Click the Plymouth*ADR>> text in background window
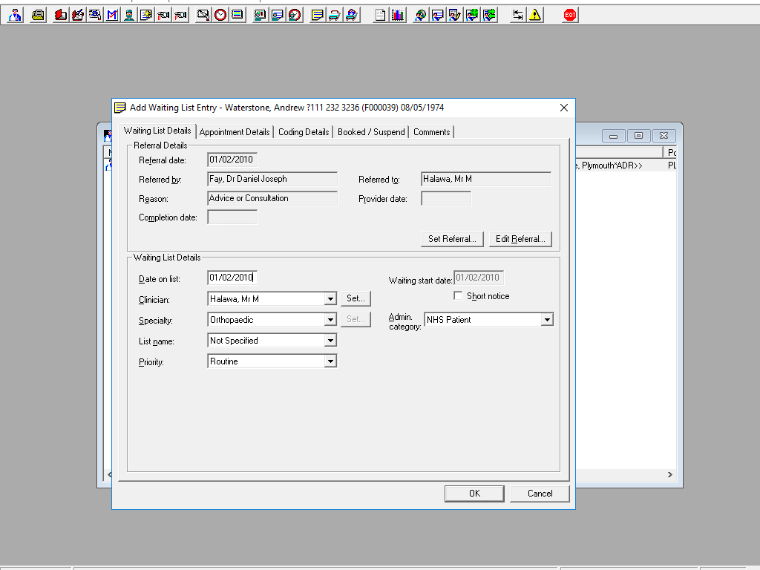Screen dimensions: 760x570 tap(612, 166)
